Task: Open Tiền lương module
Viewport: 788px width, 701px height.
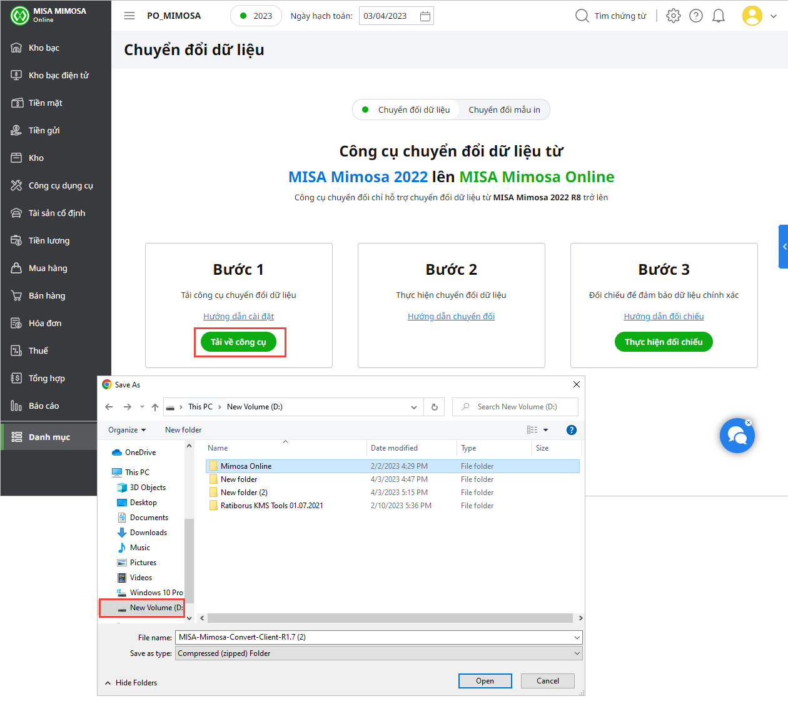Action: point(56,240)
